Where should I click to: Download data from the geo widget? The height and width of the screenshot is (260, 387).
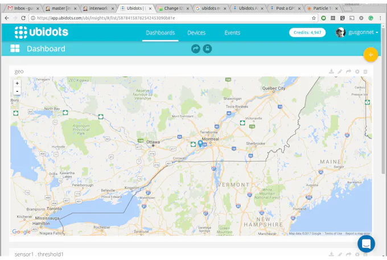tap(331, 72)
